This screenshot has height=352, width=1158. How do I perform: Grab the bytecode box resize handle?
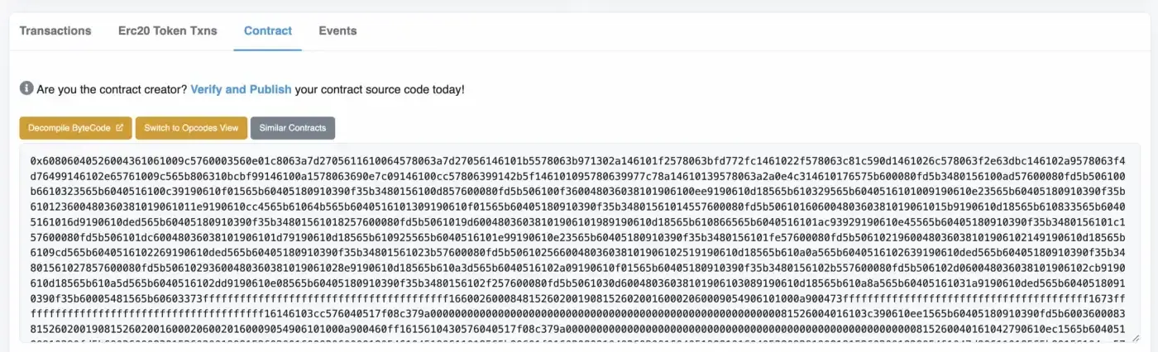click(1136, 337)
